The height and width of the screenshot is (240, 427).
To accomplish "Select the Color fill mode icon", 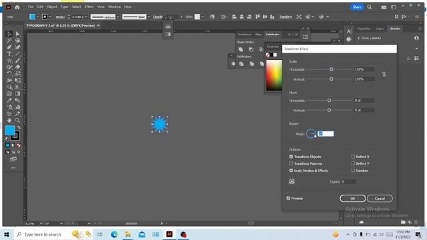I will 7,145.
